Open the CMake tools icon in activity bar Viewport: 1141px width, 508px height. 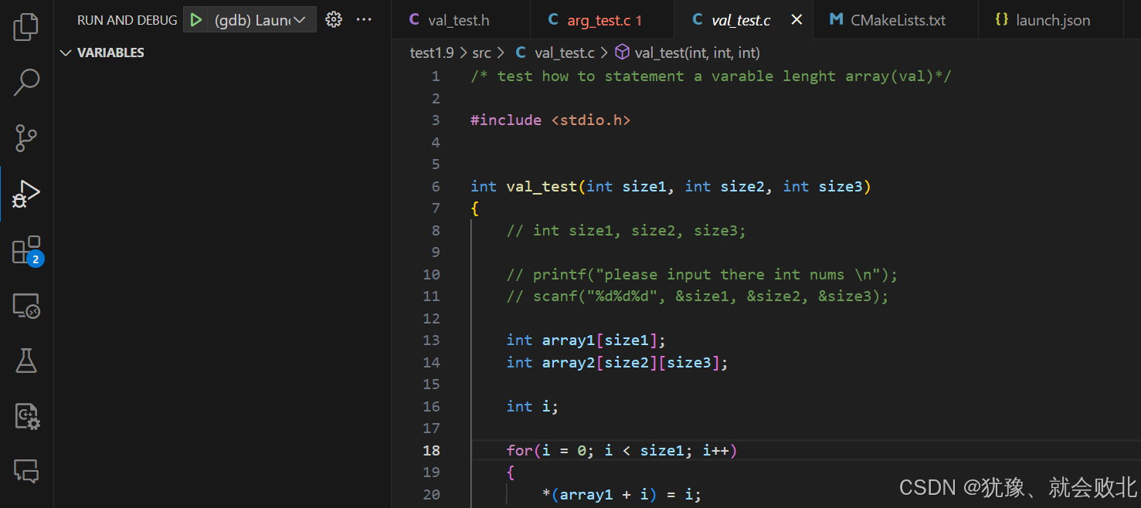point(26,417)
